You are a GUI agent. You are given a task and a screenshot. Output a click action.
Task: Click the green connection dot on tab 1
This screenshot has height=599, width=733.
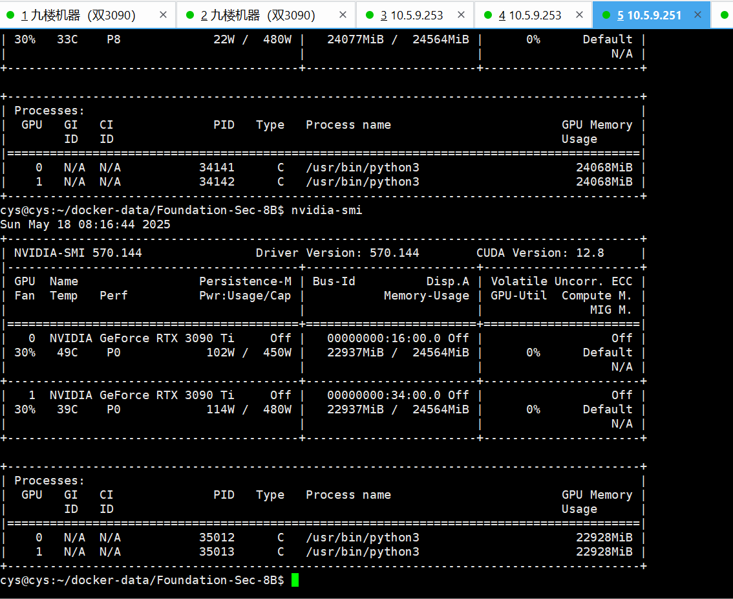tap(10, 15)
